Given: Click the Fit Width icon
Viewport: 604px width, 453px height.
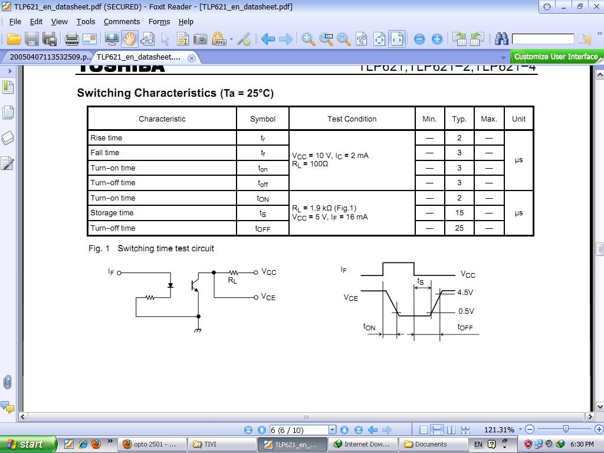Looking at the screenshot, I should tap(397, 39).
